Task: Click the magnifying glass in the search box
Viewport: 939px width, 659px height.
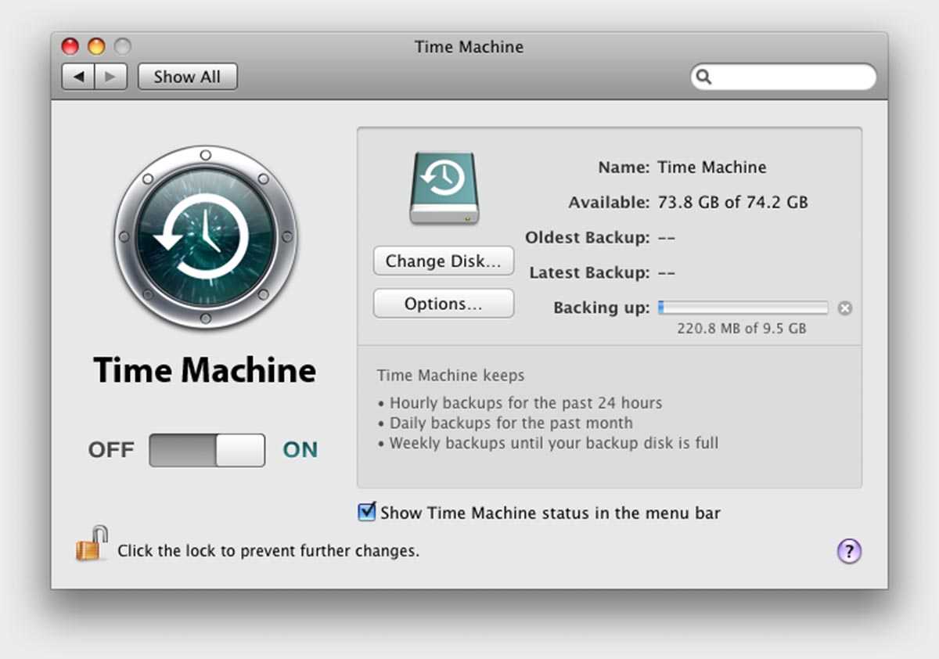Action: (x=704, y=77)
